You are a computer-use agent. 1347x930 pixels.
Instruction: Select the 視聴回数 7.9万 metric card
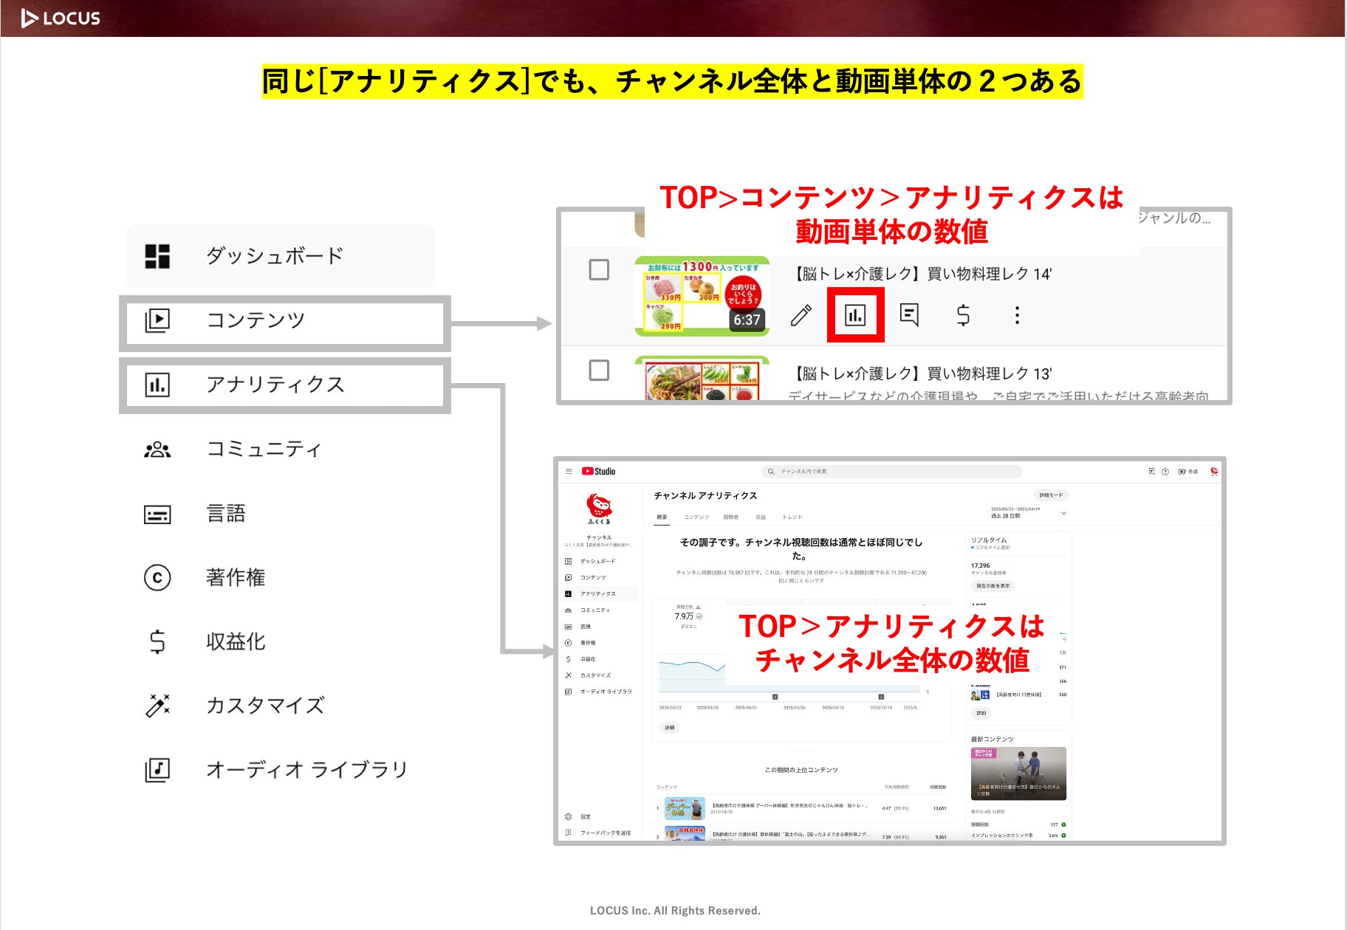(x=688, y=616)
